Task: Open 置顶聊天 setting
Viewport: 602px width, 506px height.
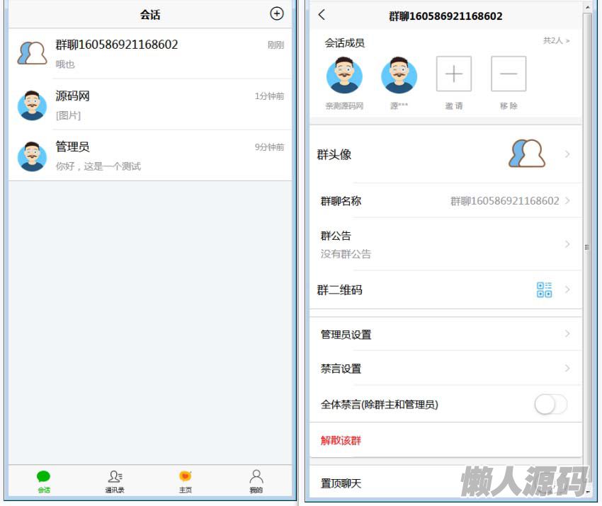Action: point(341,483)
